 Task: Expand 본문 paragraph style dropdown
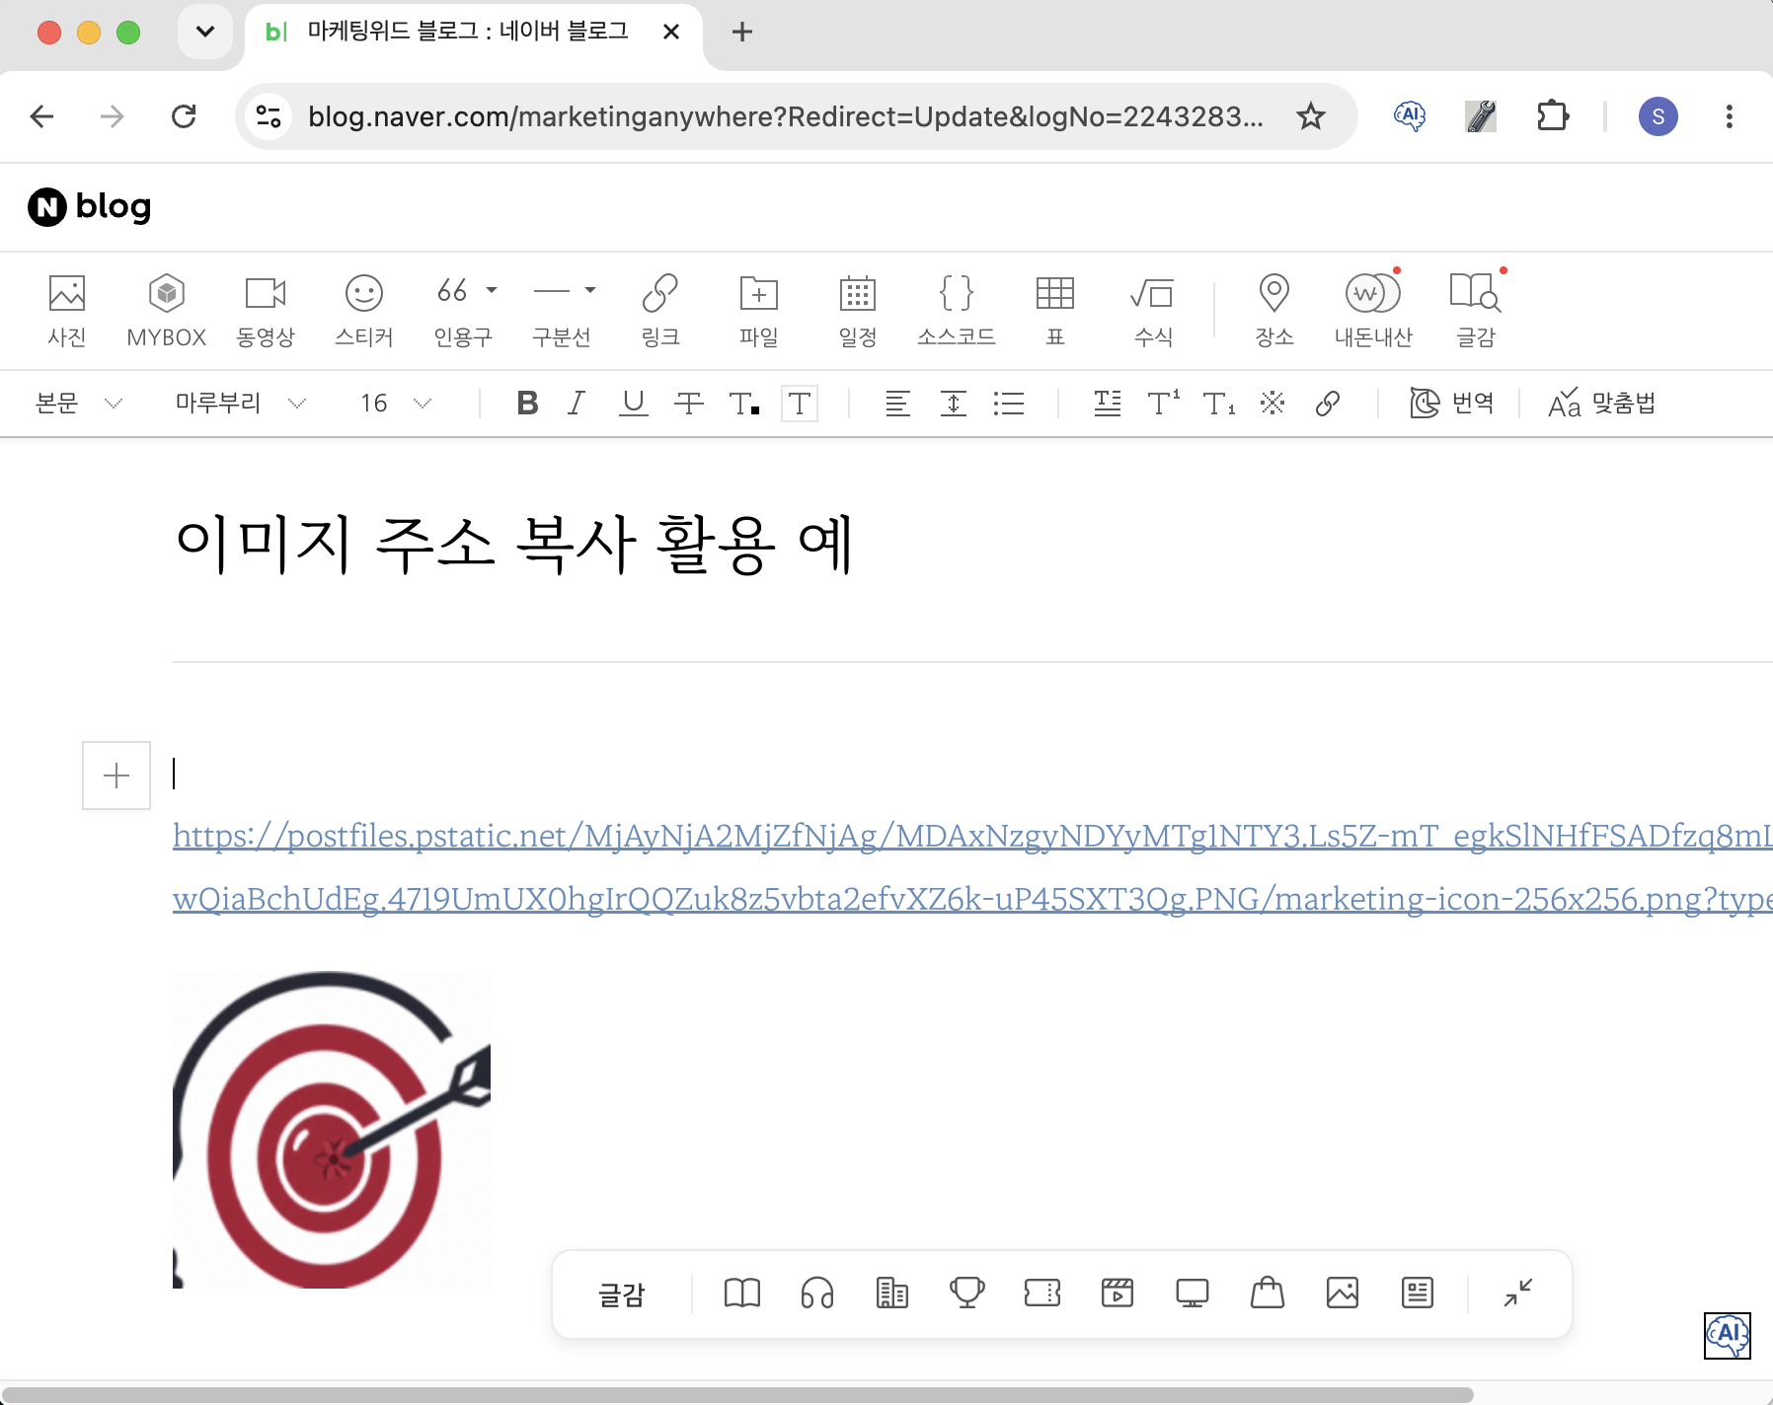point(79,403)
